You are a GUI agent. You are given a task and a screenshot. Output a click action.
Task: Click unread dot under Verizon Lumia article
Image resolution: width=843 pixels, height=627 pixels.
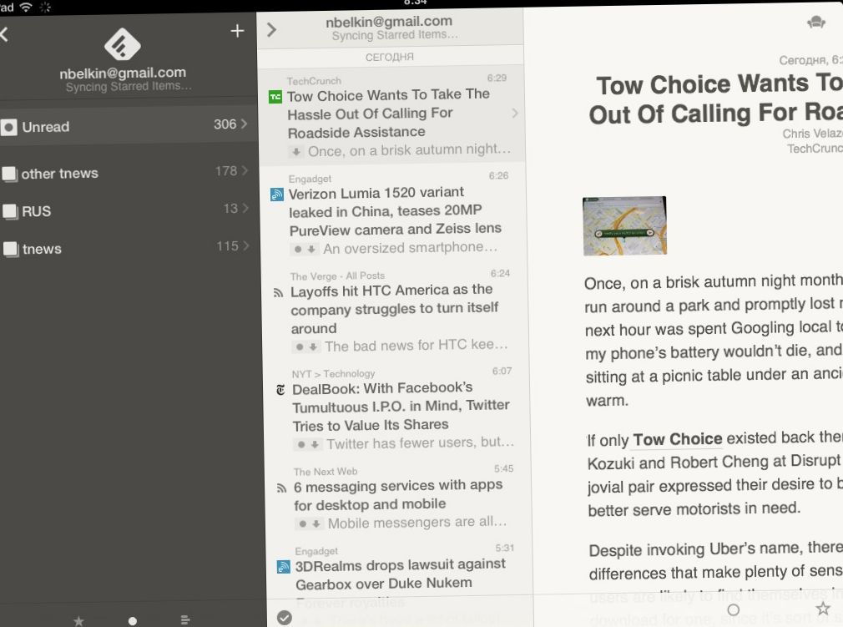[298, 249]
